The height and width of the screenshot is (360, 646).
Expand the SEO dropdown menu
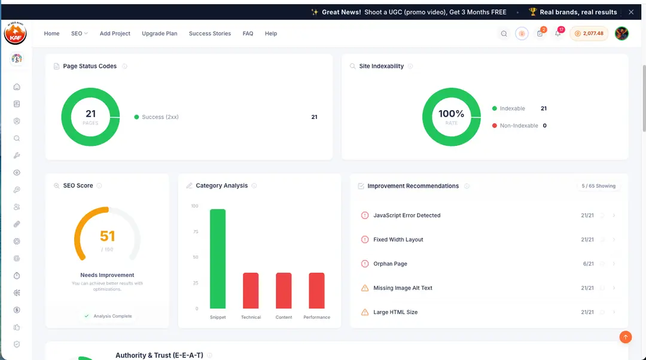click(80, 33)
